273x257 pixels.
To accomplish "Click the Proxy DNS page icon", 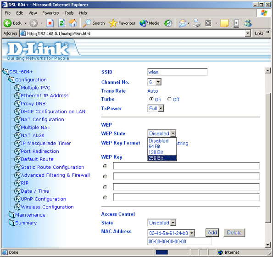I will coord(17,103).
